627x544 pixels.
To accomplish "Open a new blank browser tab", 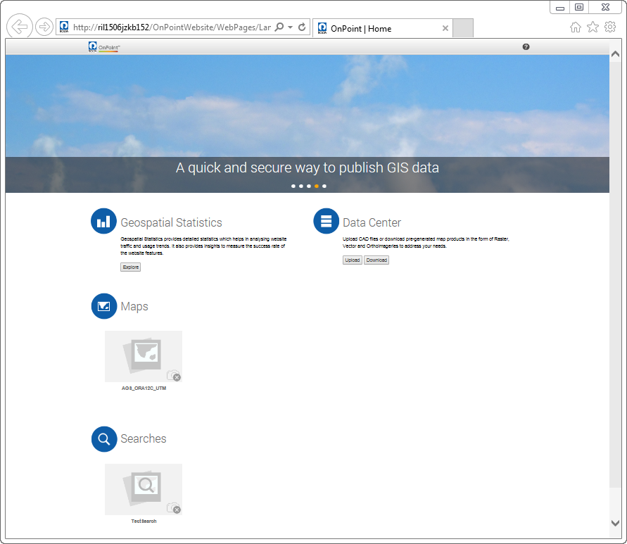I will coord(462,28).
